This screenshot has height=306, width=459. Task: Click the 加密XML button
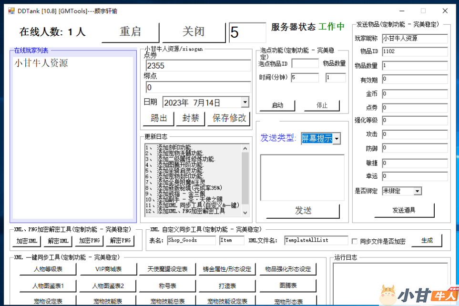pos(26,241)
